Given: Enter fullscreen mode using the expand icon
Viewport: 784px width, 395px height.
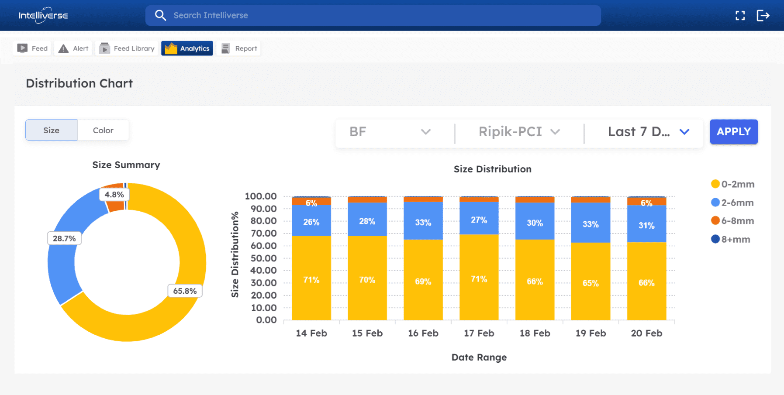Looking at the screenshot, I should 740,16.
